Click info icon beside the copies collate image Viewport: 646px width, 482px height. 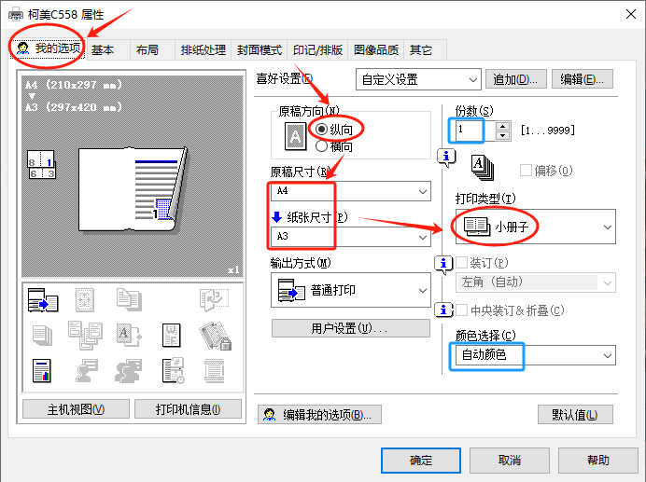(x=447, y=156)
